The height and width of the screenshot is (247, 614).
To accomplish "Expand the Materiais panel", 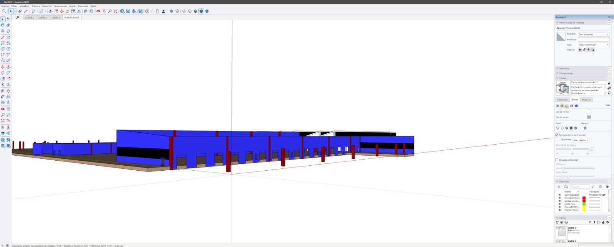I will (x=564, y=68).
